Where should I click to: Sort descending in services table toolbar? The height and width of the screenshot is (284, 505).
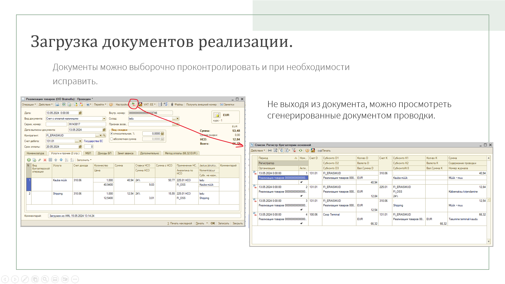[x=72, y=160]
